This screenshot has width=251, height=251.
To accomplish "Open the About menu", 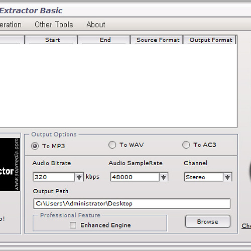I will pyautogui.click(x=96, y=25).
